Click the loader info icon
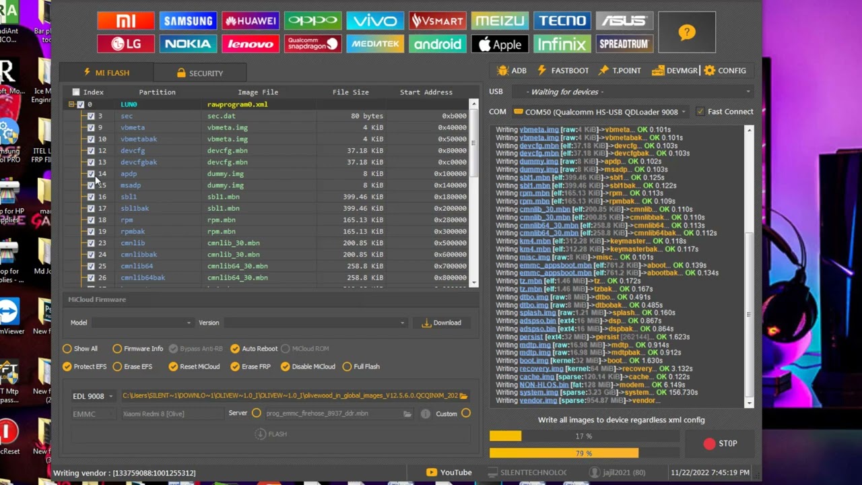The width and height of the screenshot is (862, 485). 426,414
